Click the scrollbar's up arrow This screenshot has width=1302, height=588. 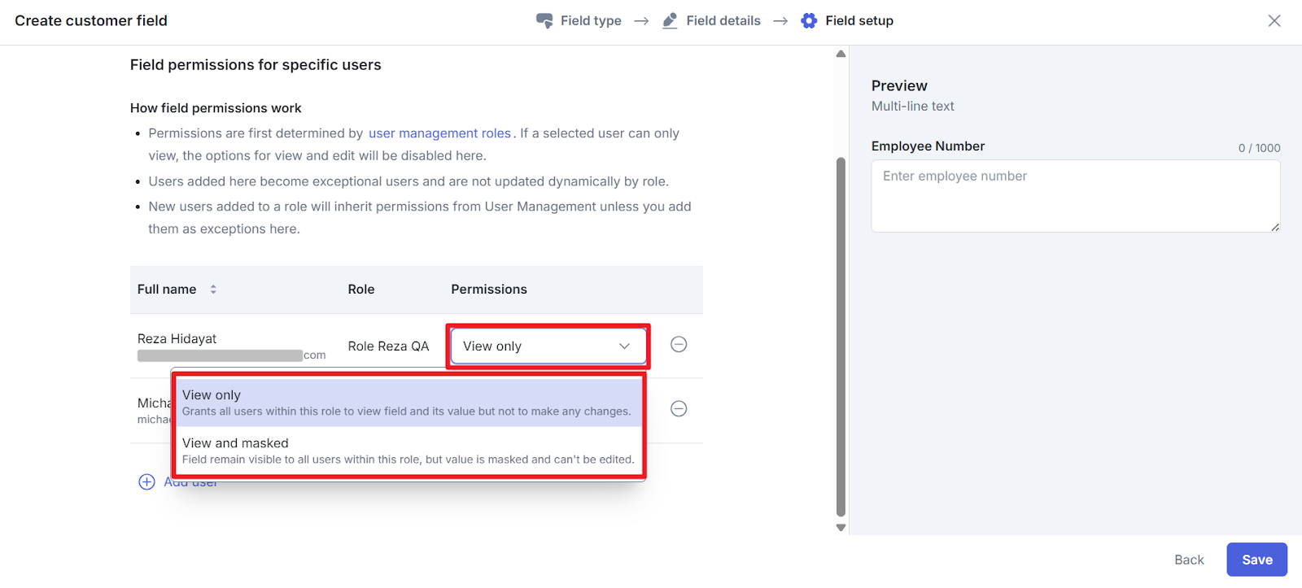click(x=841, y=54)
